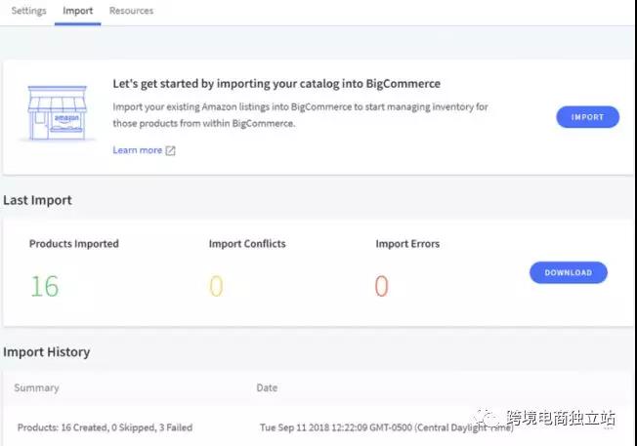Click the Amazon storefront illustration
Image resolution: width=637 pixels, height=446 pixels.
coord(57,113)
